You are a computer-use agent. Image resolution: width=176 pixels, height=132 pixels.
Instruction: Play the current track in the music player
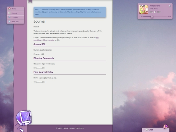(x=155, y=12)
